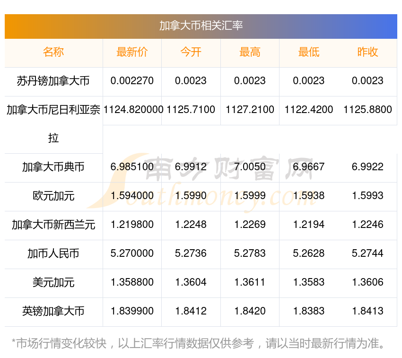Click the high value 5.2783
The height and width of the screenshot is (358, 402).
[x=250, y=253]
